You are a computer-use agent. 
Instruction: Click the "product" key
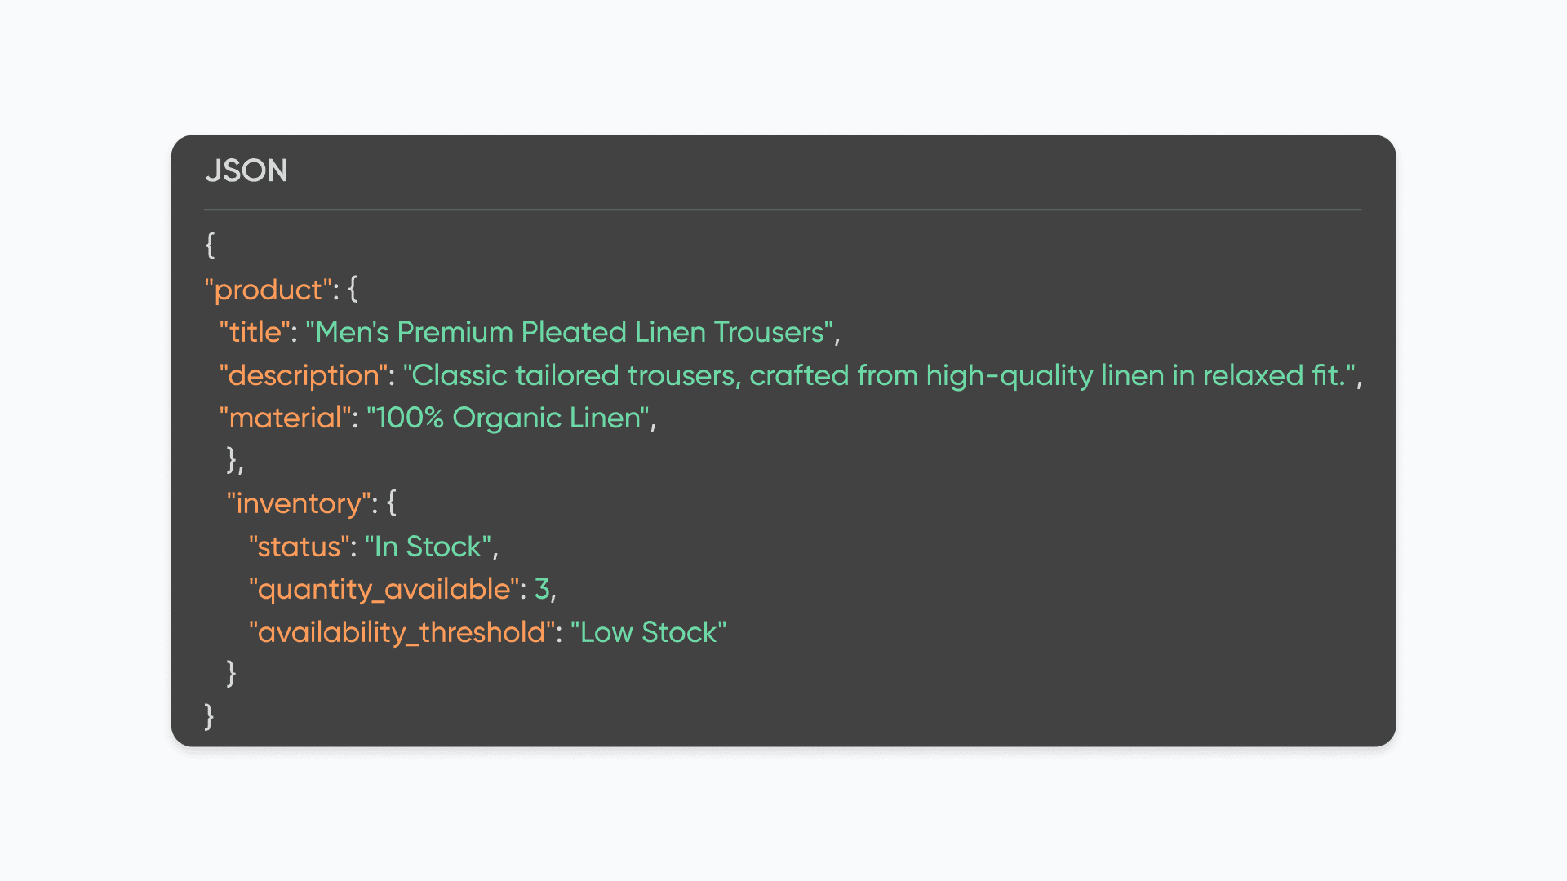(x=268, y=290)
